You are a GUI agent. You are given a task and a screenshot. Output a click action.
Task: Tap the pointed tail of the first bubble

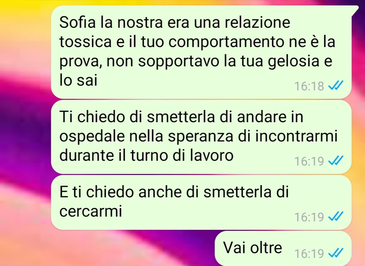(x=354, y=10)
